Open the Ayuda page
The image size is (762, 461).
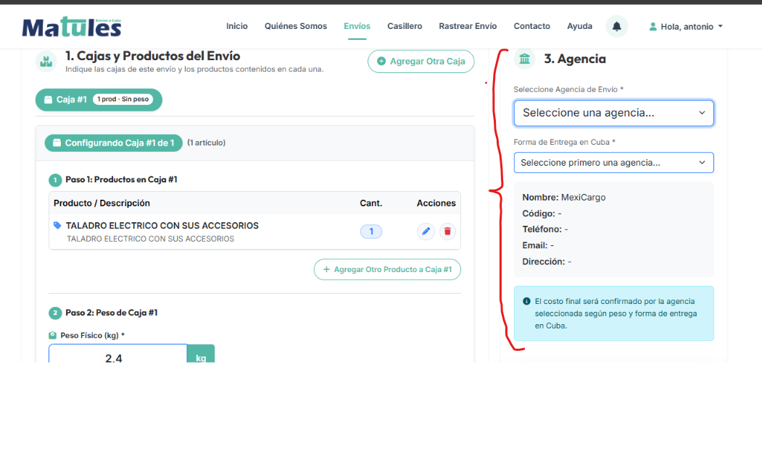pos(579,26)
